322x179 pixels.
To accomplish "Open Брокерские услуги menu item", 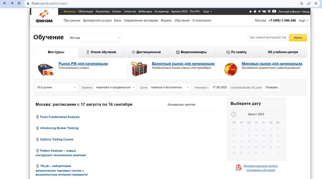I will 97,21.
